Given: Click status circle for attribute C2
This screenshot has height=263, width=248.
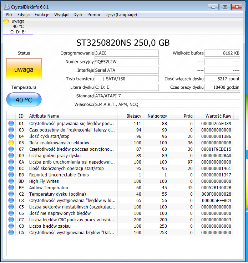Looking at the screenshot, I should click(11, 194).
